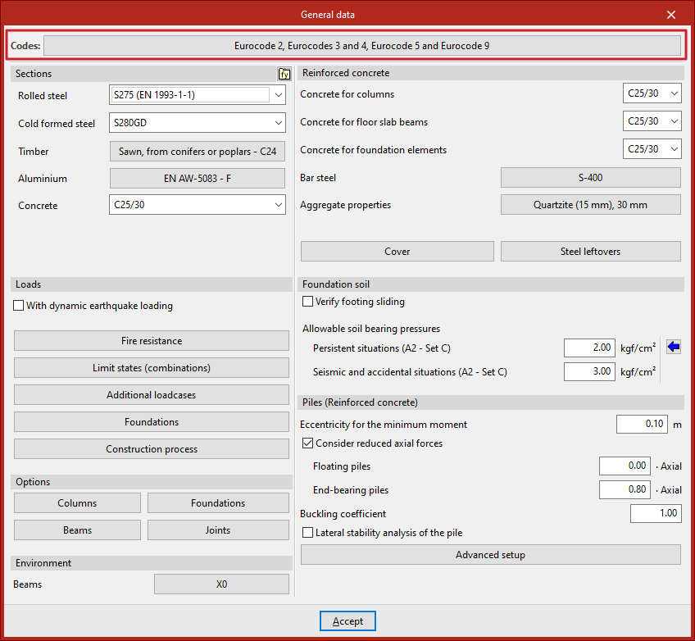The height and width of the screenshot is (641, 695).
Task: Expand Concrete for foundation elements dropdown
Action: [x=674, y=149]
